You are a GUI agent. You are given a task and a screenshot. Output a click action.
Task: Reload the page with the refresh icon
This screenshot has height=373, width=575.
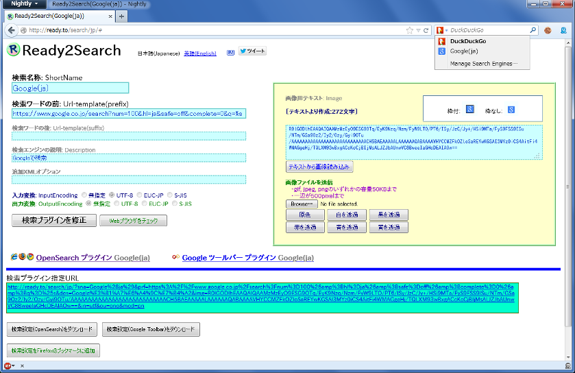tap(426, 30)
